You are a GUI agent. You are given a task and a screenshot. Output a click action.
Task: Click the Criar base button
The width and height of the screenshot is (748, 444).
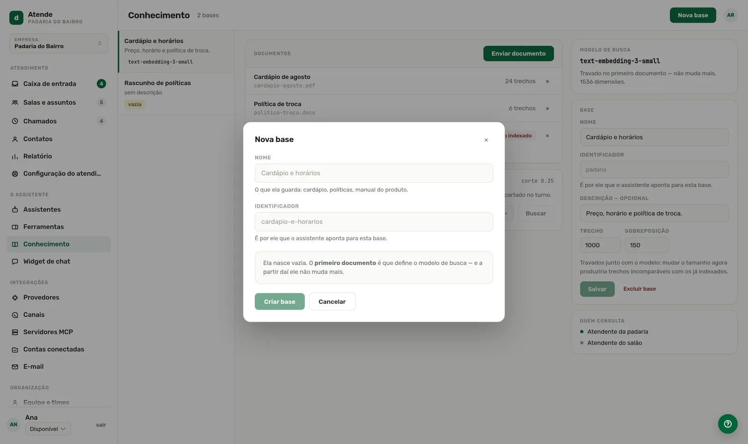(x=280, y=301)
